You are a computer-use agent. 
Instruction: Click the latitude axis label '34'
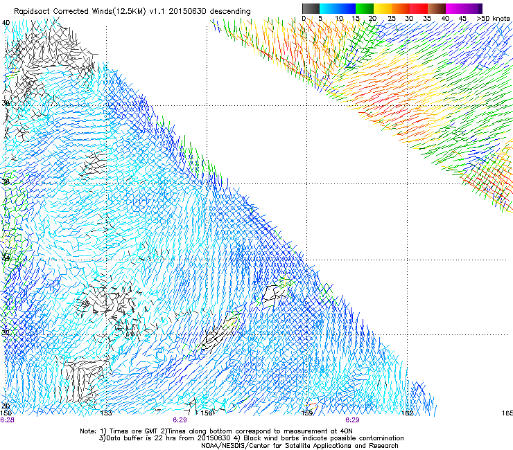[x=6, y=258]
